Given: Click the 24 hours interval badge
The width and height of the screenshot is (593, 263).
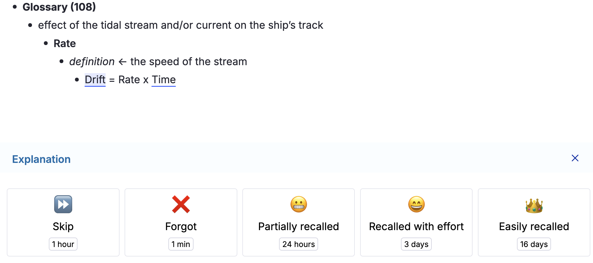Looking at the screenshot, I should [x=299, y=244].
